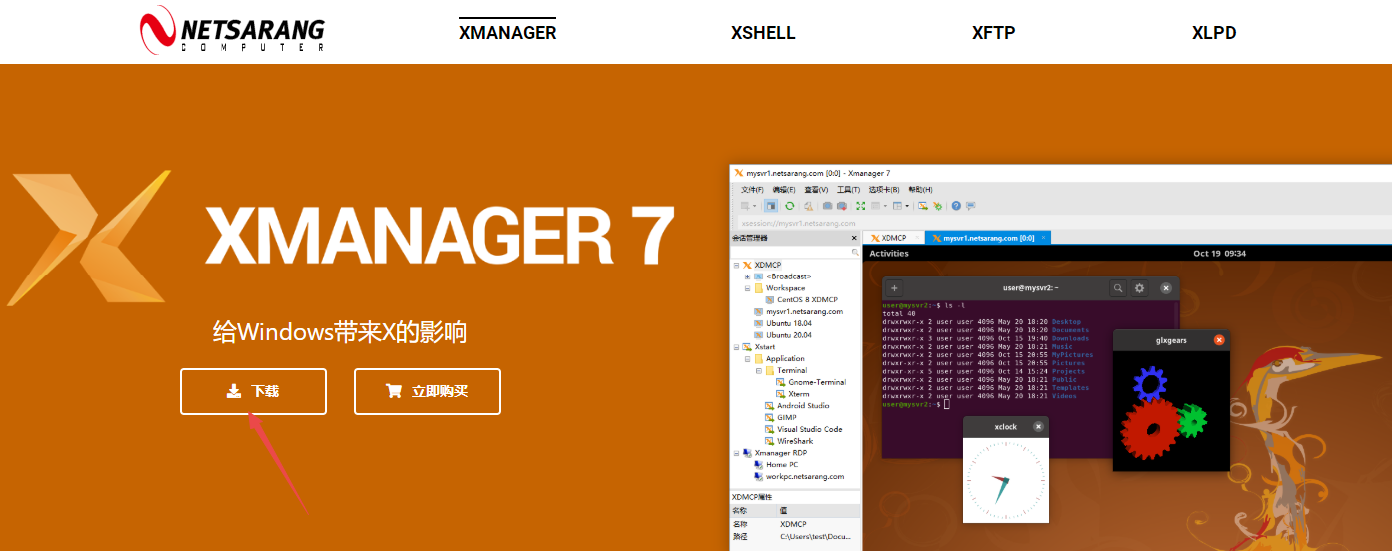Collapse the Application folder node
The image size is (1392, 551).
(x=747, y=359)
